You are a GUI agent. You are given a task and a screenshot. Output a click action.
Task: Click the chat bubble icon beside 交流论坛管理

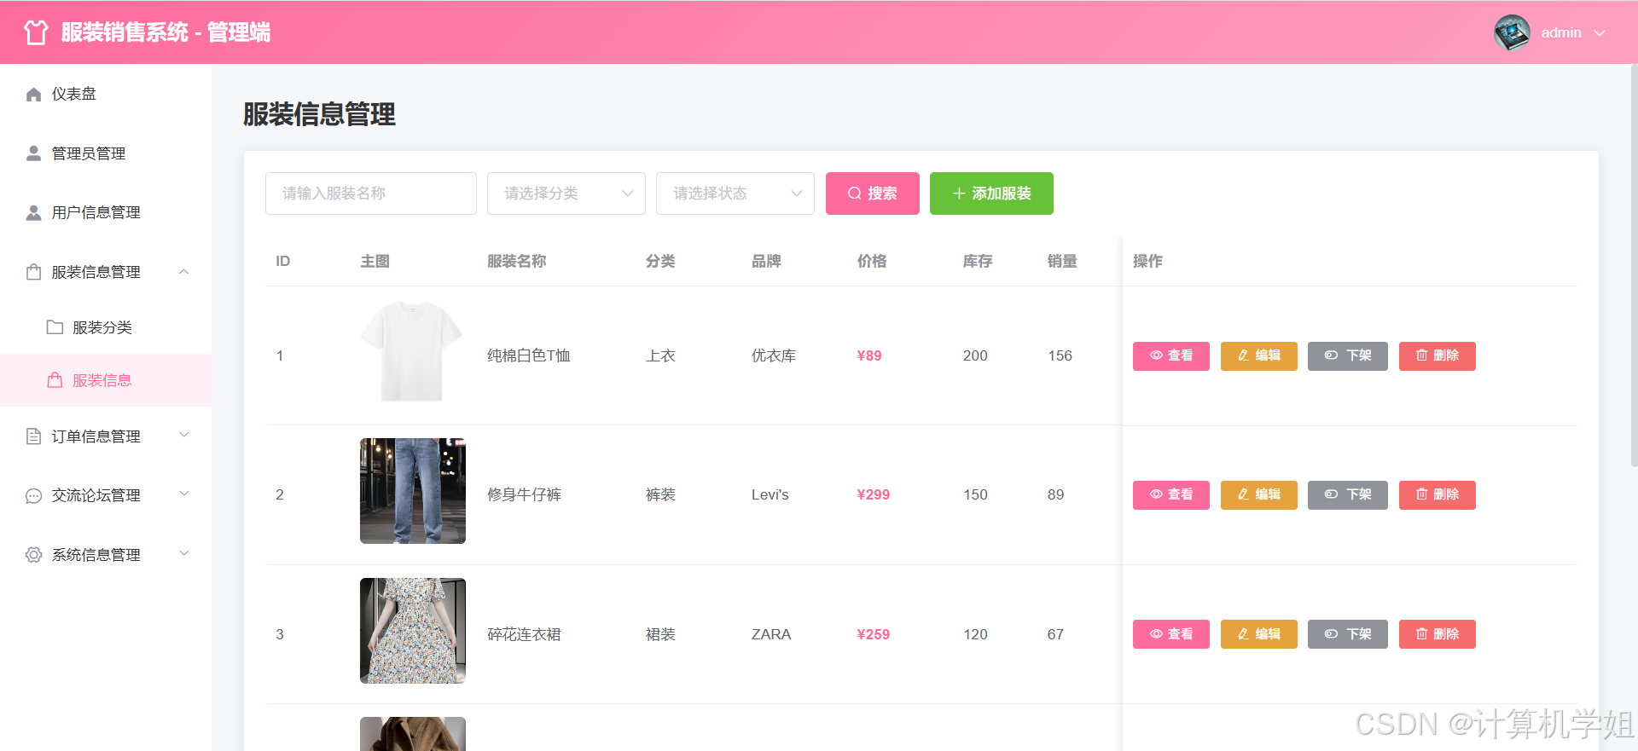33,495
